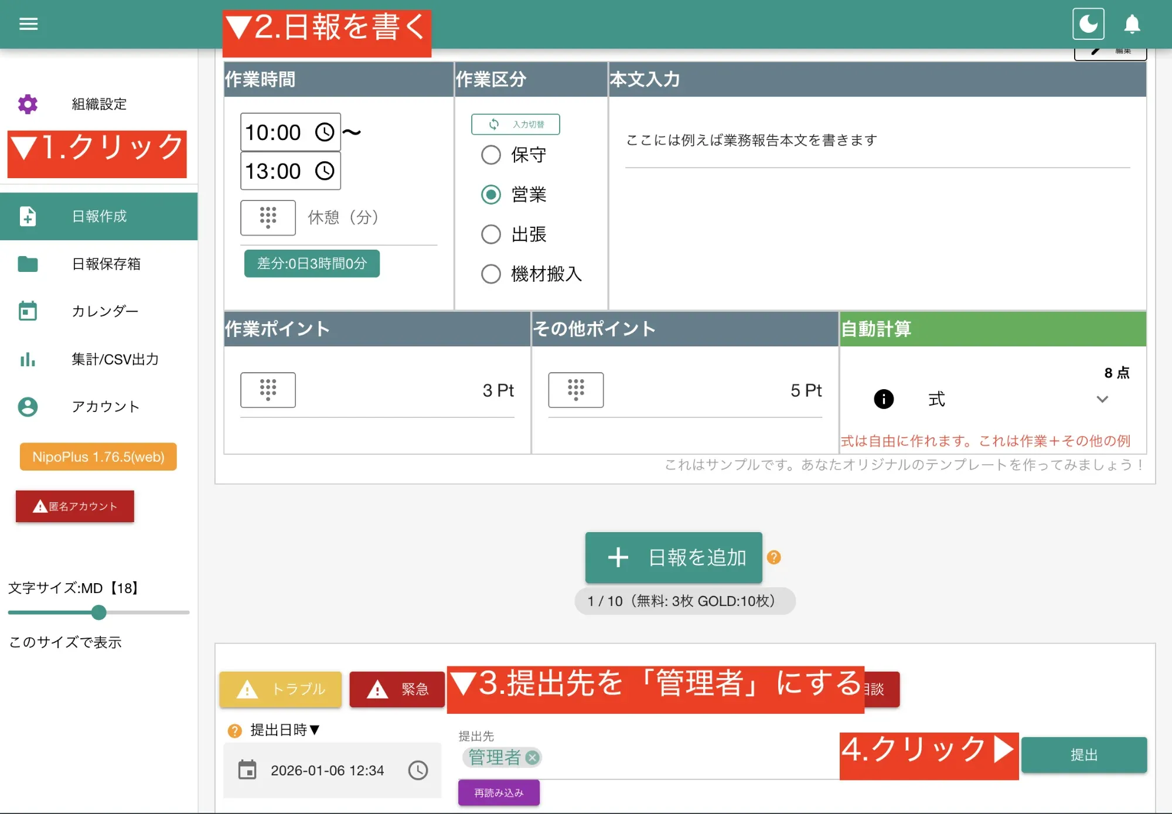The width and height of the screenshot is (1172, 814).
Task: Select the 出張 radio button
Action: 491,234
